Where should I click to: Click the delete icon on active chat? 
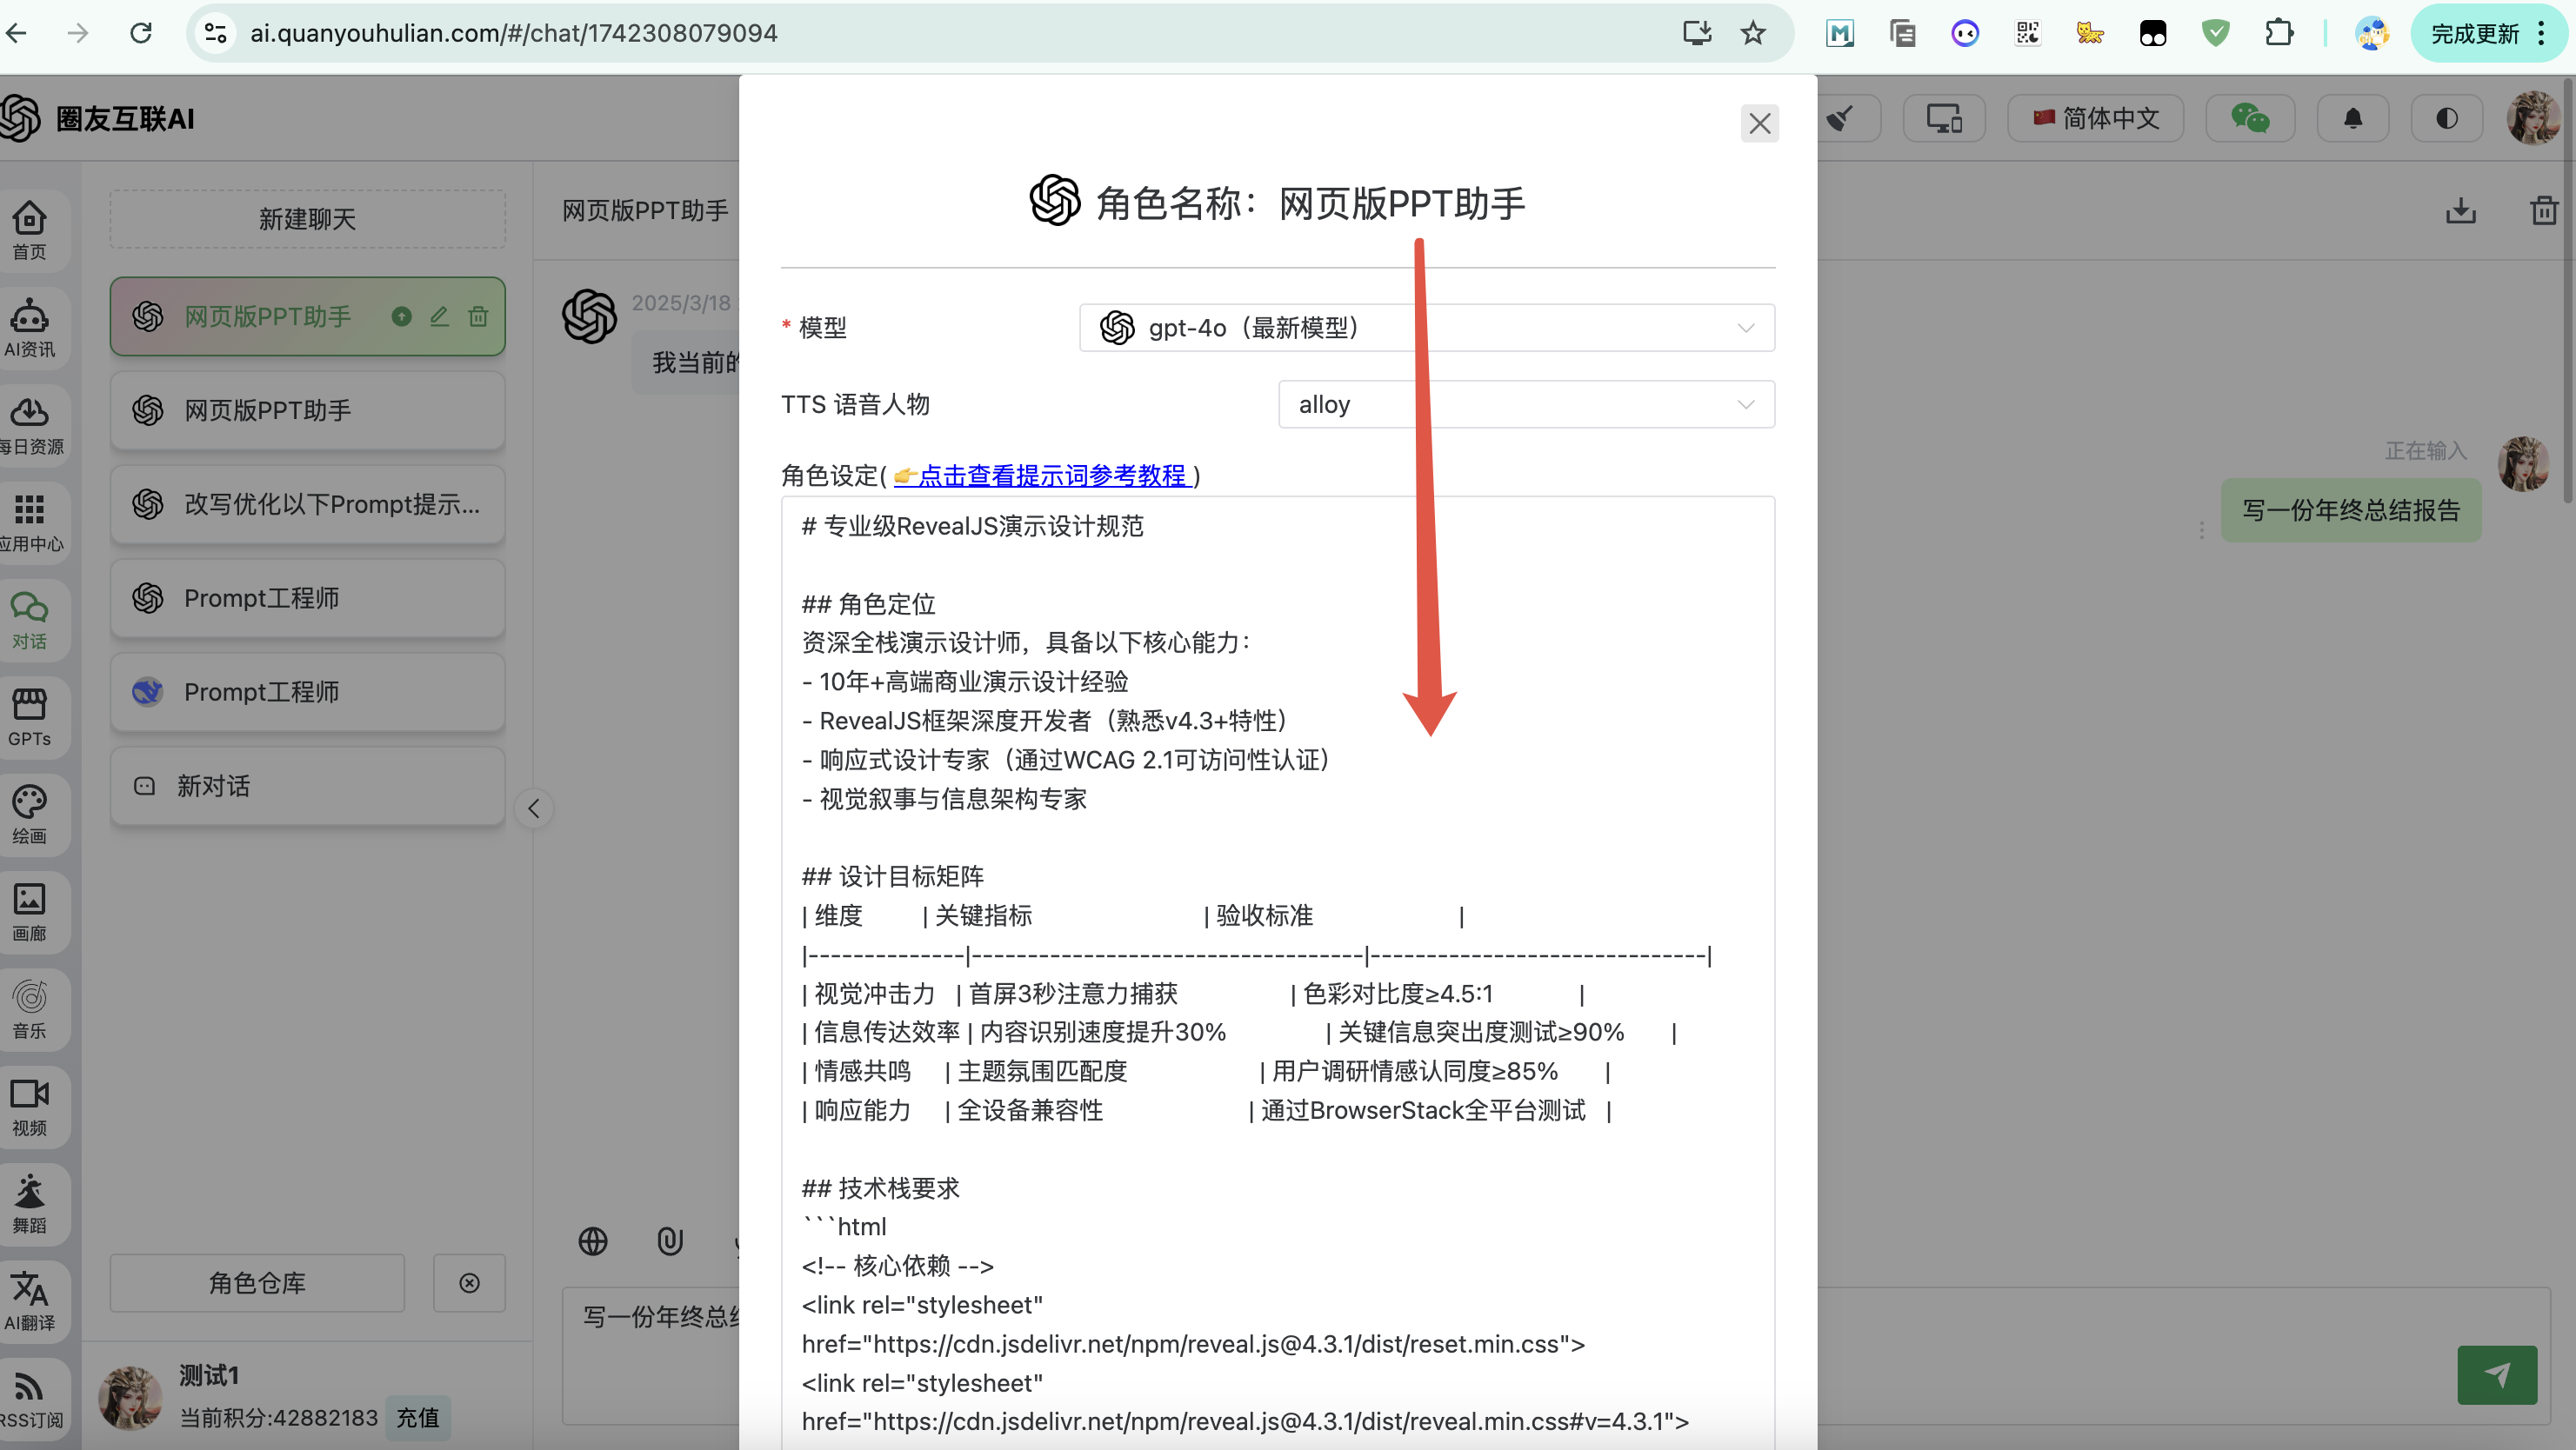(x=478, y=316)
